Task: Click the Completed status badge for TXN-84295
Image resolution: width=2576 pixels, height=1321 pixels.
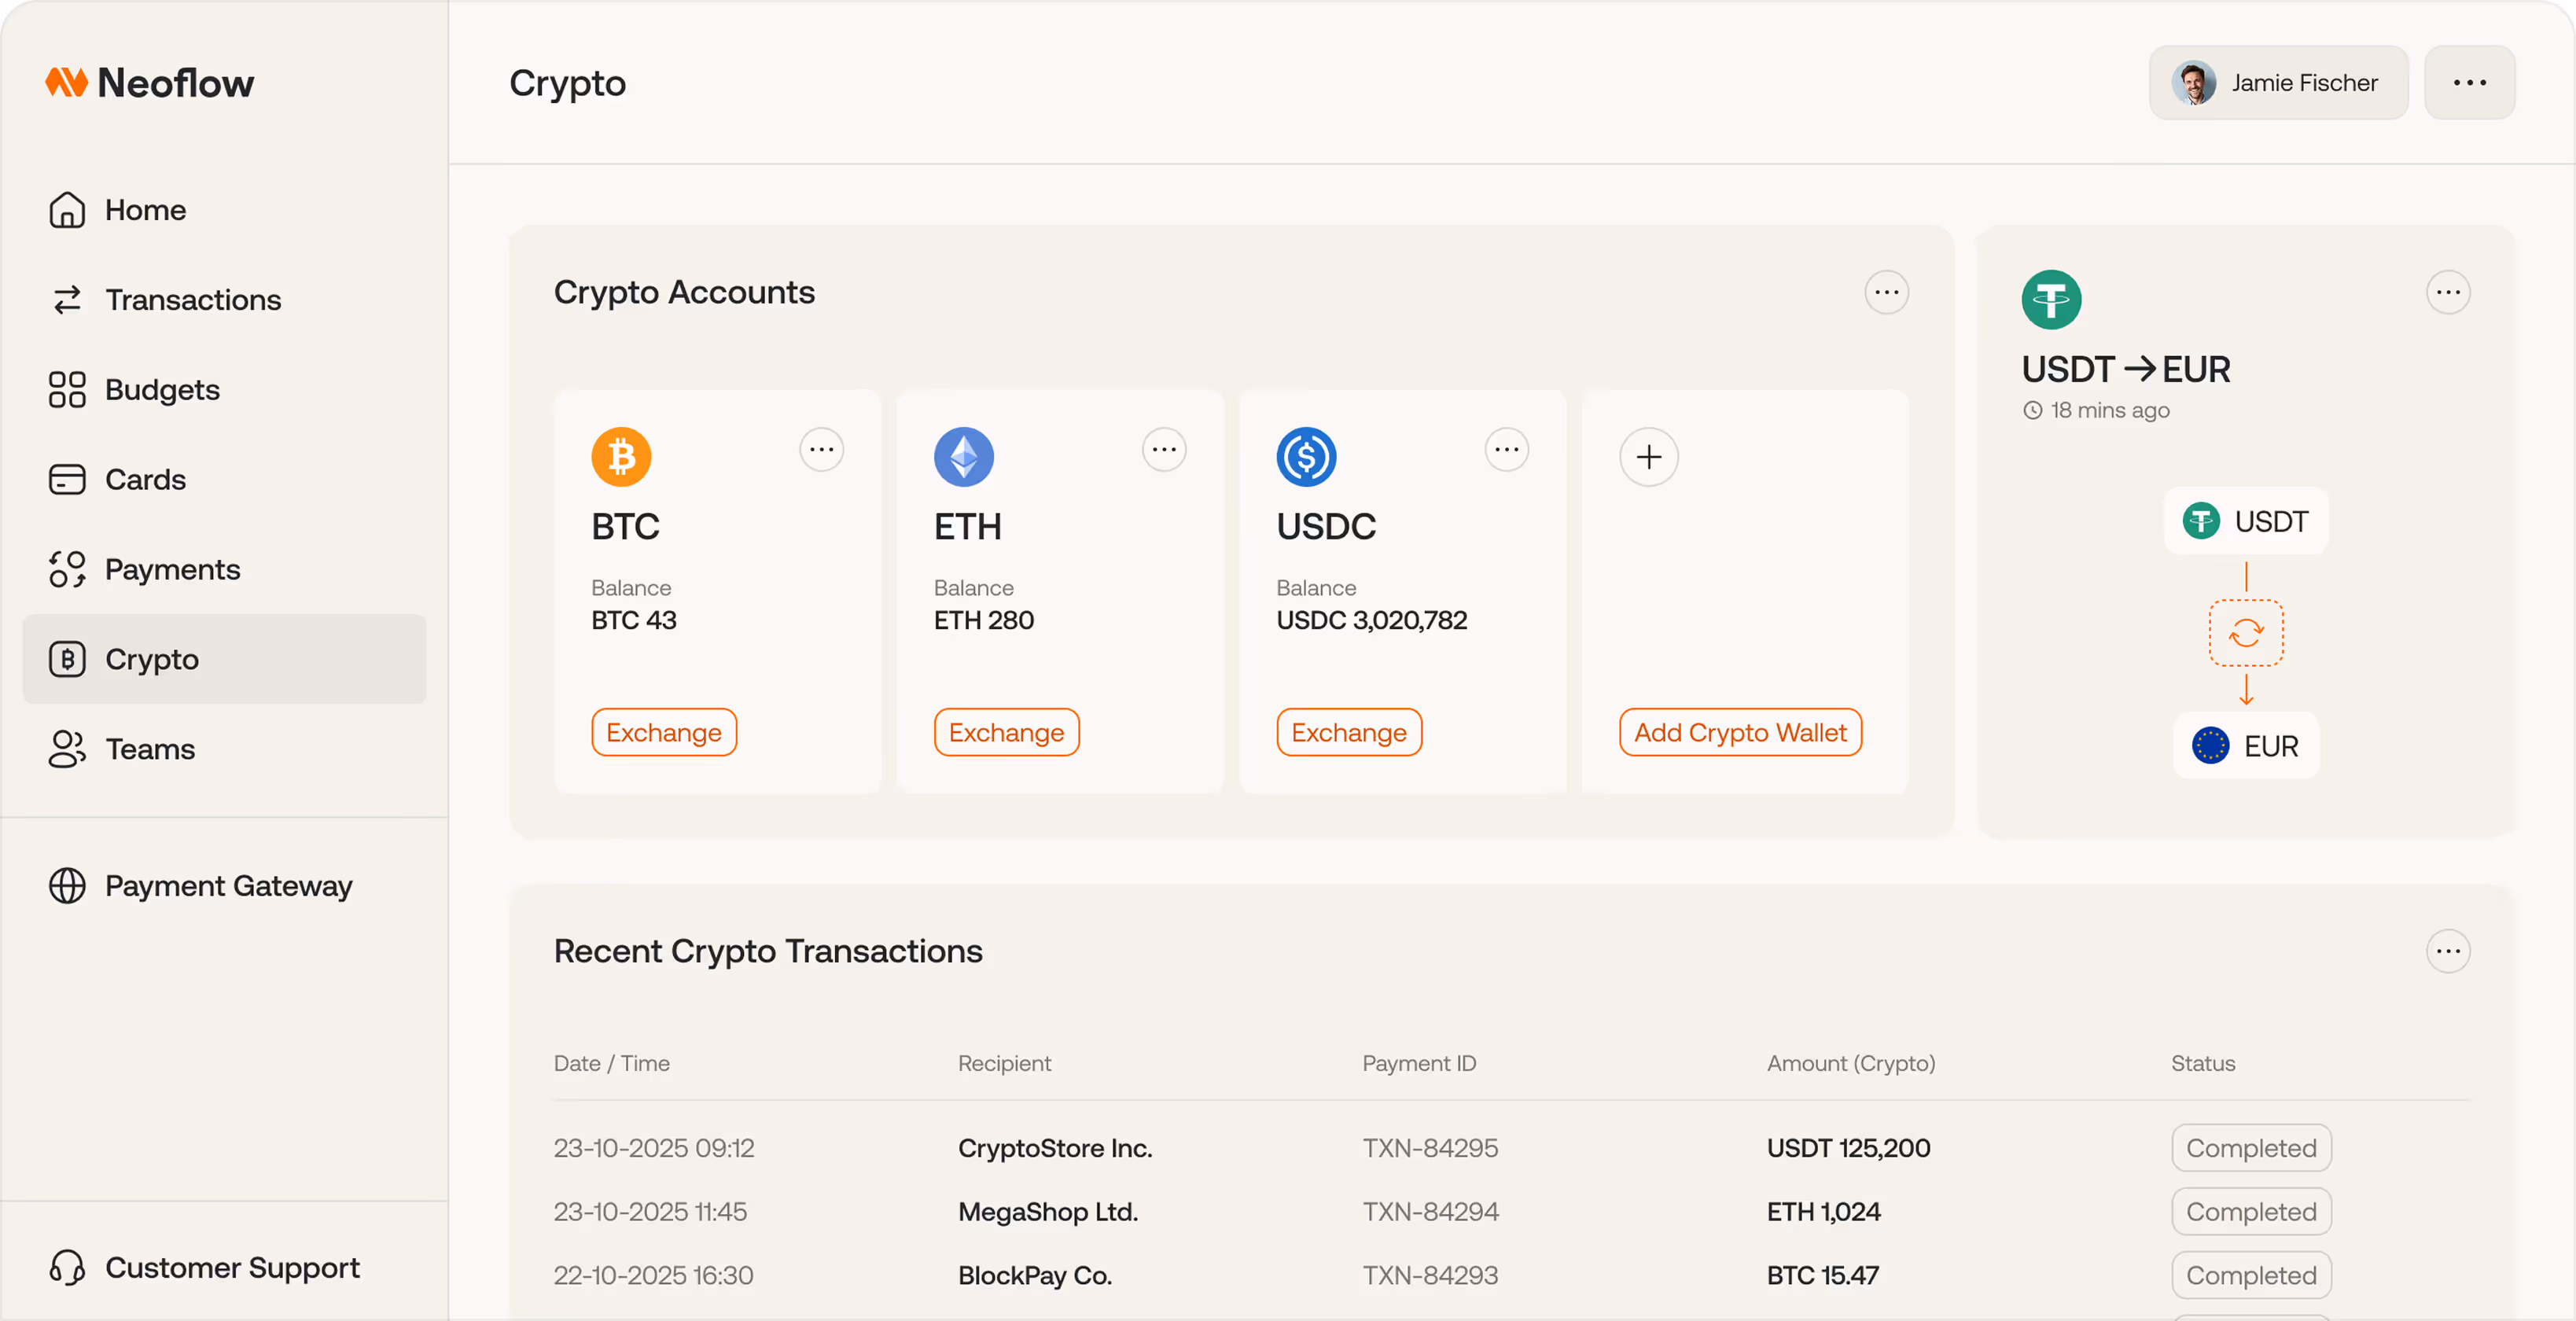Action: click(2250, 1147)
